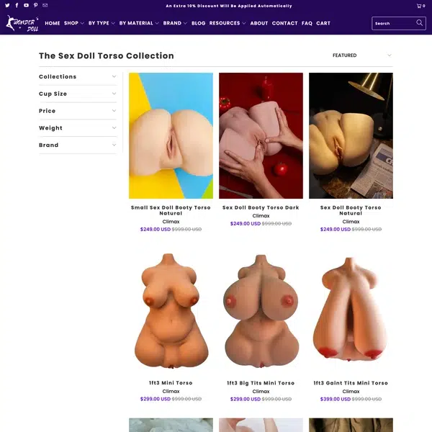
Task: Open the Small Booty Torso Natural product image
Action: click(x=171, y=135)
